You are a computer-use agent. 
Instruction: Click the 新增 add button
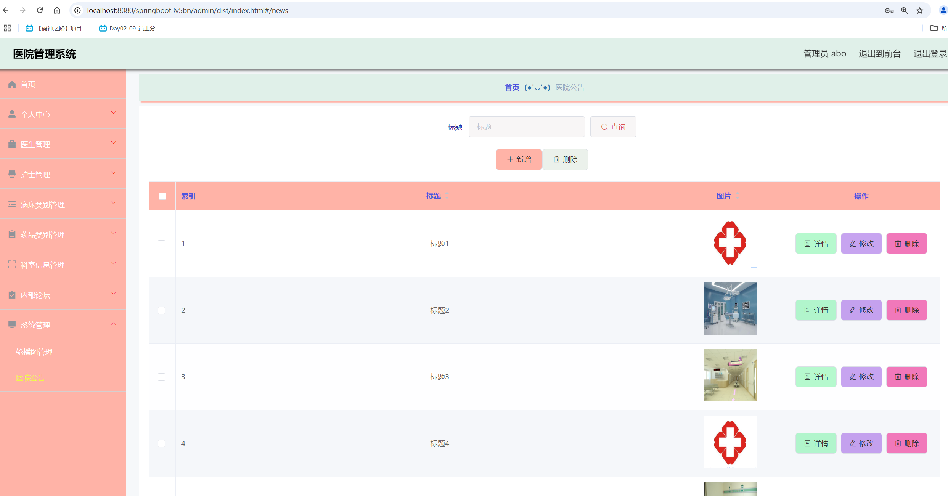click(519, 159)
